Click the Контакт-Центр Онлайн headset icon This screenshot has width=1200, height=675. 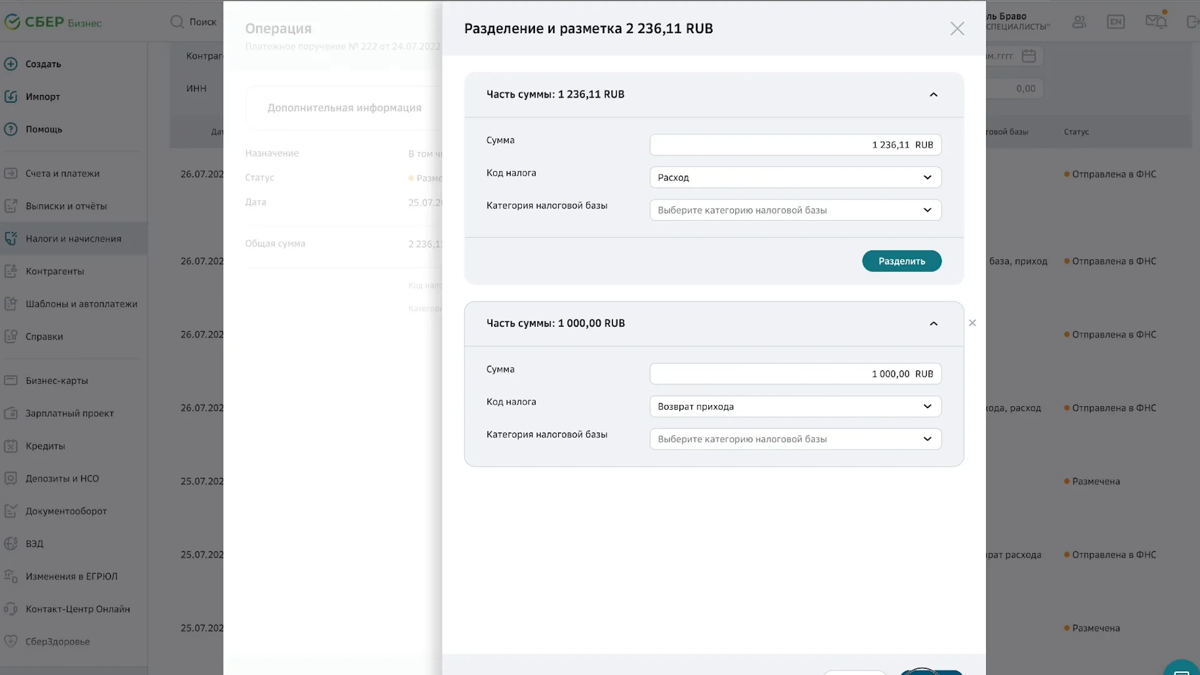(x=11, y=609)
